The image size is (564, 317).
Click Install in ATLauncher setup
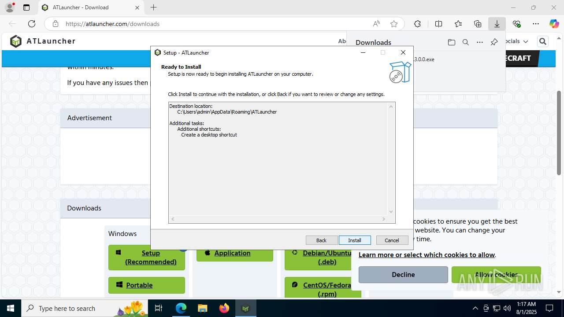point(355,240)
